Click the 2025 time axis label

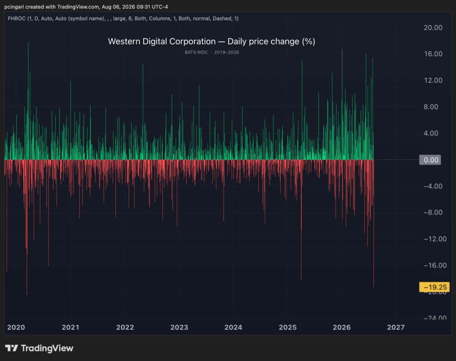[x=288, y=327]
